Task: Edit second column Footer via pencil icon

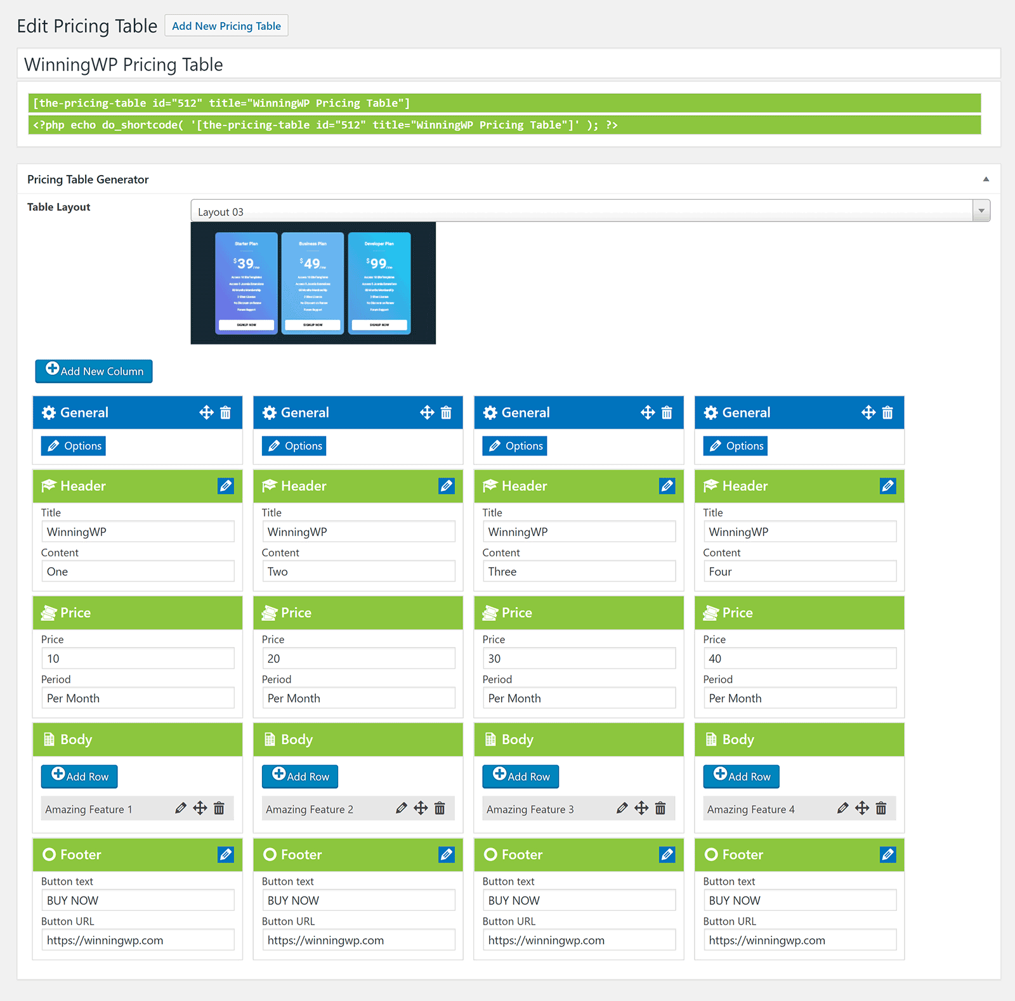Action: [x=447, y=854]
